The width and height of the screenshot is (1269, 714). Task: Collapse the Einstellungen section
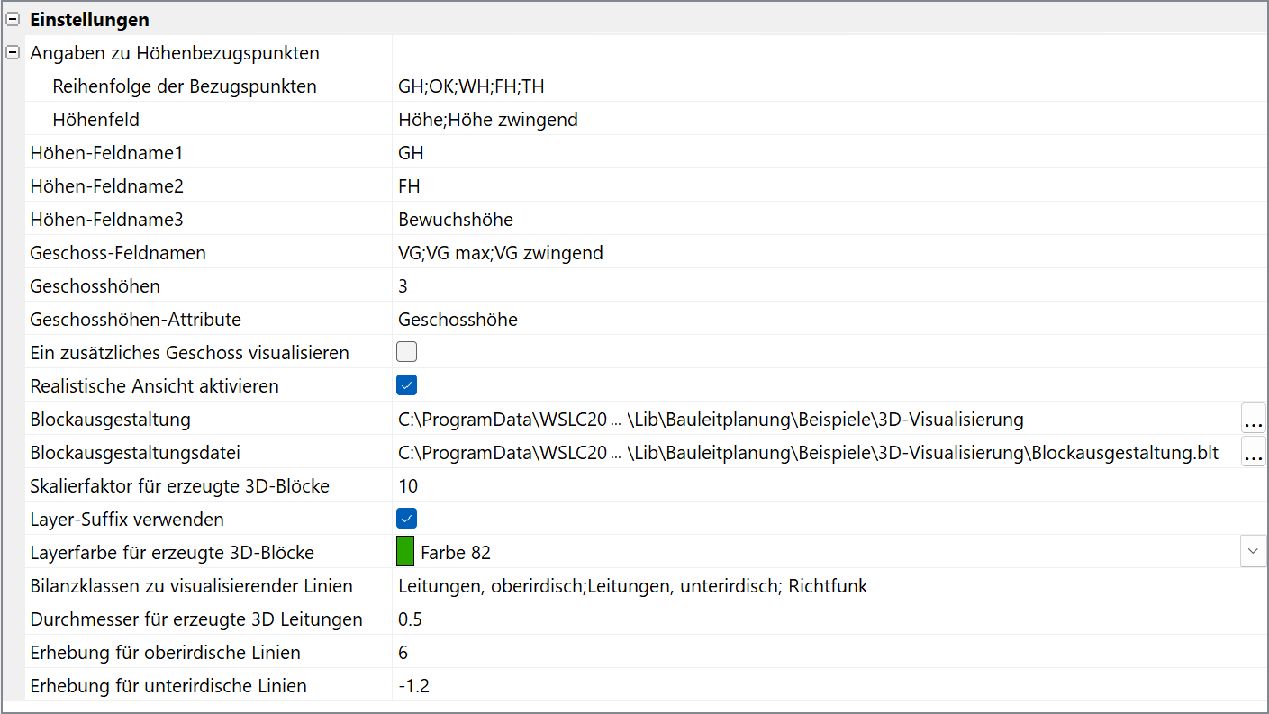[13, 20]
